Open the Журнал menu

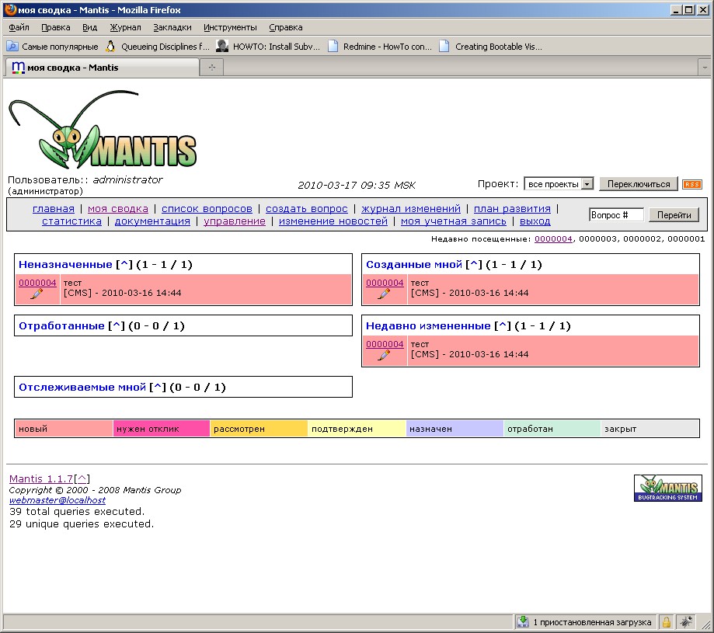pos(125,27)
